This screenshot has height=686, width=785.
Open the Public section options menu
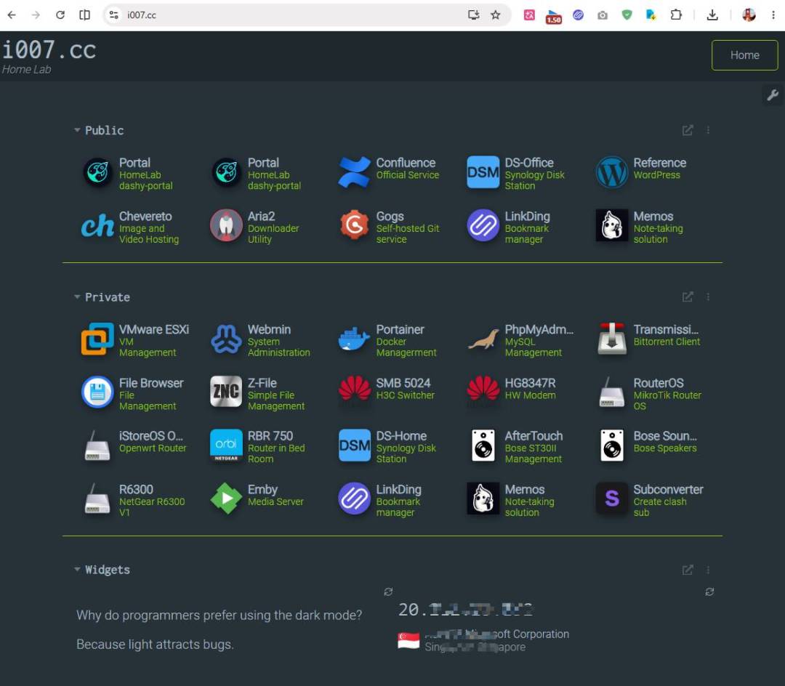708,130
